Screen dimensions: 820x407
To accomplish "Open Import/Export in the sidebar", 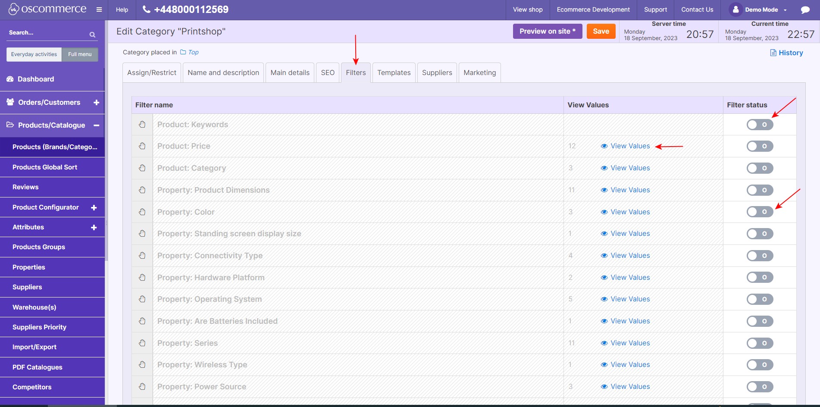I will pyautogui.click(x=52, y=347).
